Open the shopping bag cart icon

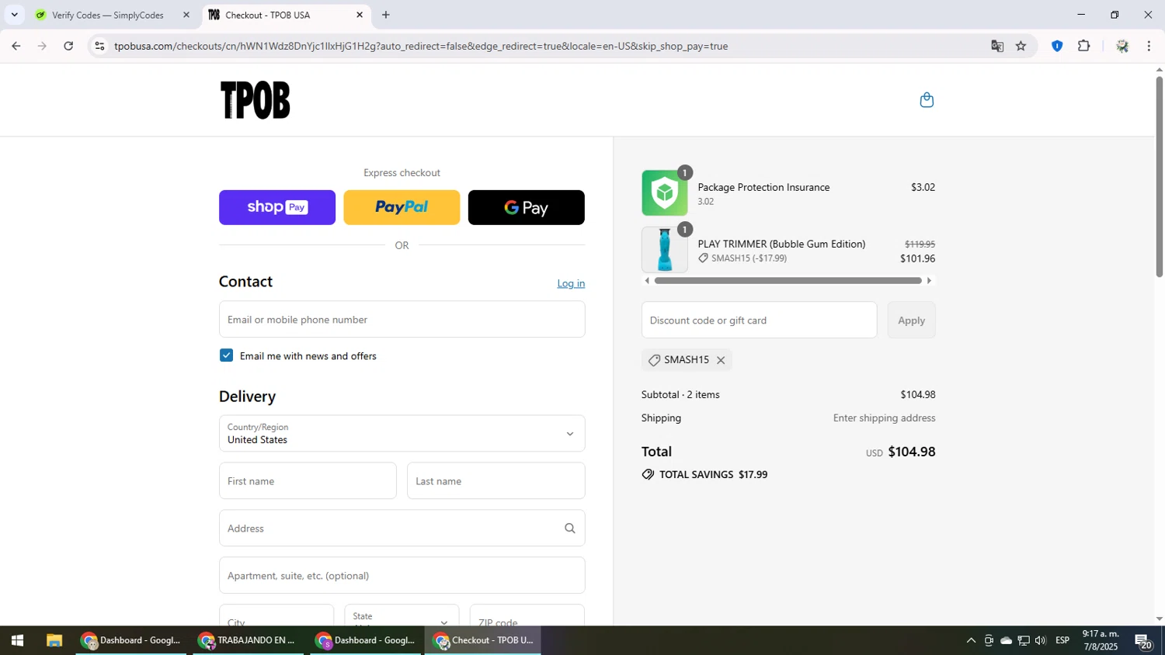(x=927, y=99)
